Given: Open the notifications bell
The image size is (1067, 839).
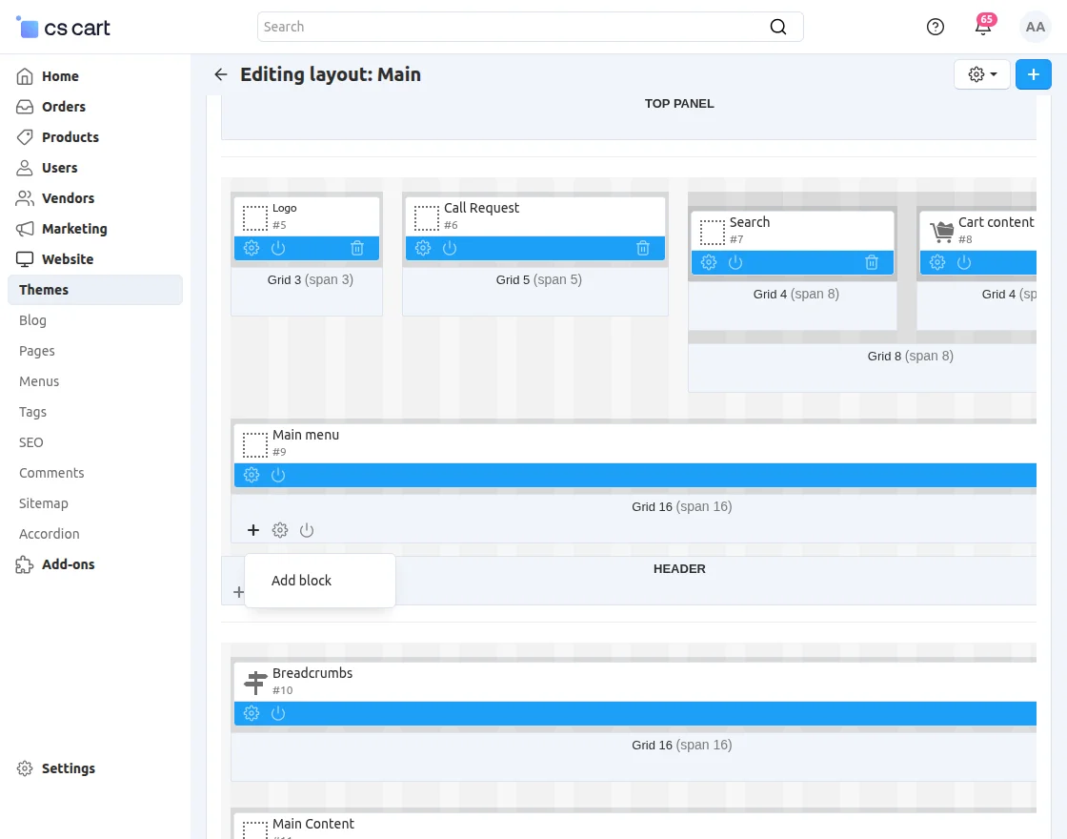Looking at the screenshot, I should [x=982, y=27].
